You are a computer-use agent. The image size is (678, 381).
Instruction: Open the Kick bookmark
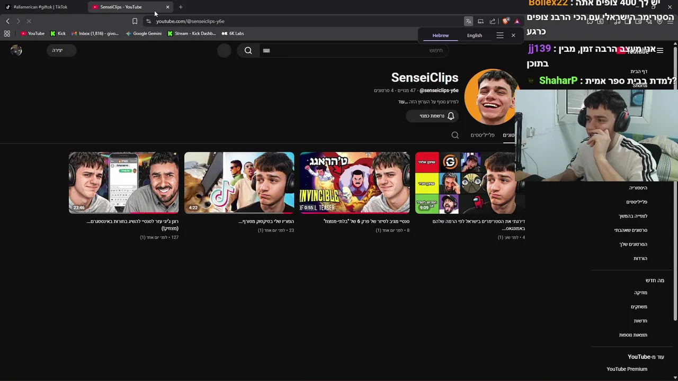click(x=58, y=33)
